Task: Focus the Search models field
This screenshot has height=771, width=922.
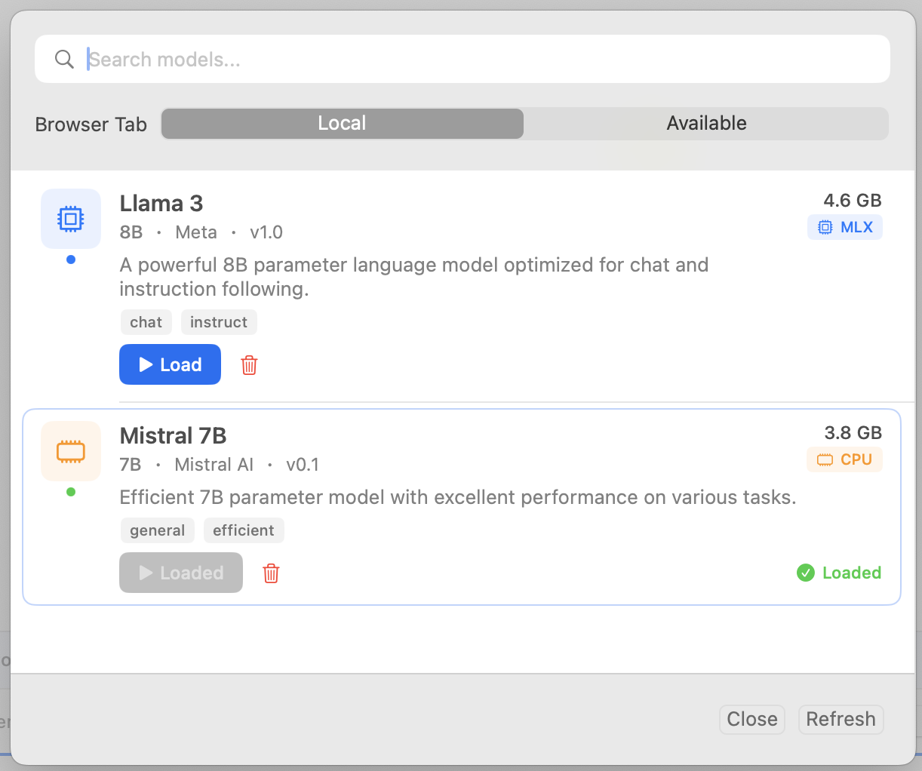Action: [483, 60]
